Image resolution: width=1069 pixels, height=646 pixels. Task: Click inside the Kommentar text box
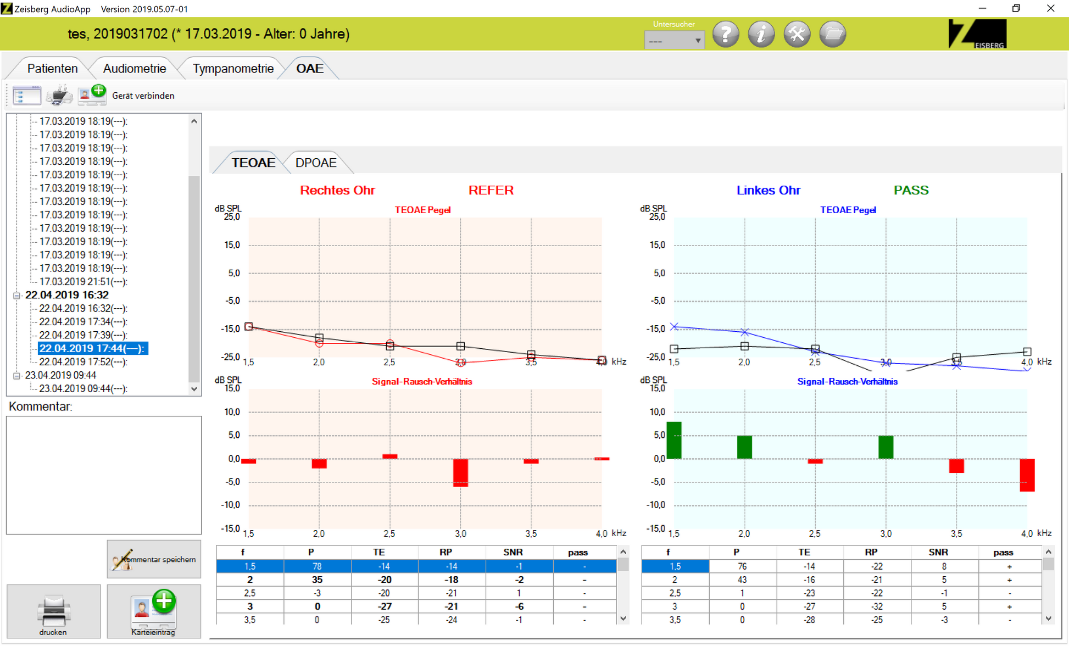pyautogui.click(x=104, y=475)
